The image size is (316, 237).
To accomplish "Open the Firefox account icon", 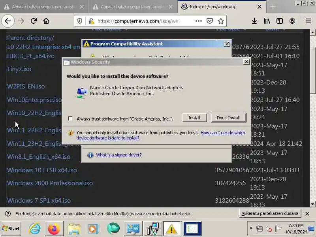I will click(292, 21).
